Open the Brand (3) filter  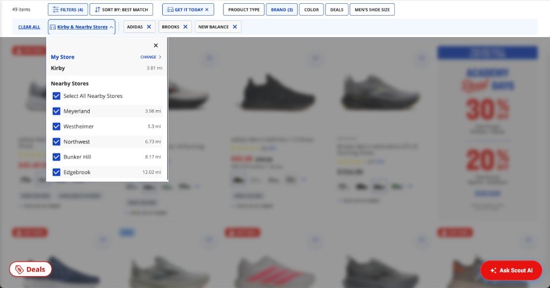pyautogui.click(x=281, y=10)
